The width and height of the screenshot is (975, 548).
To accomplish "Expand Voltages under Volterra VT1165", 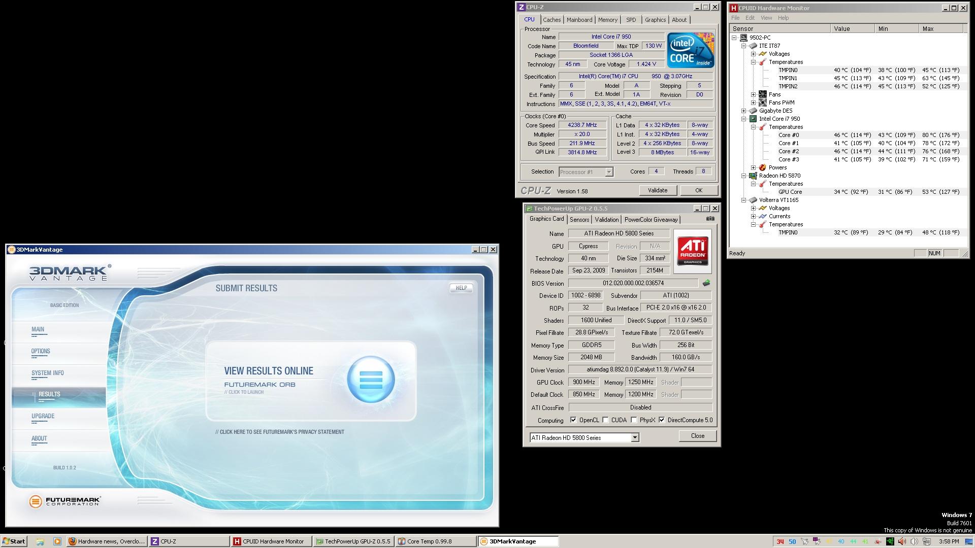I will point(754,208).
